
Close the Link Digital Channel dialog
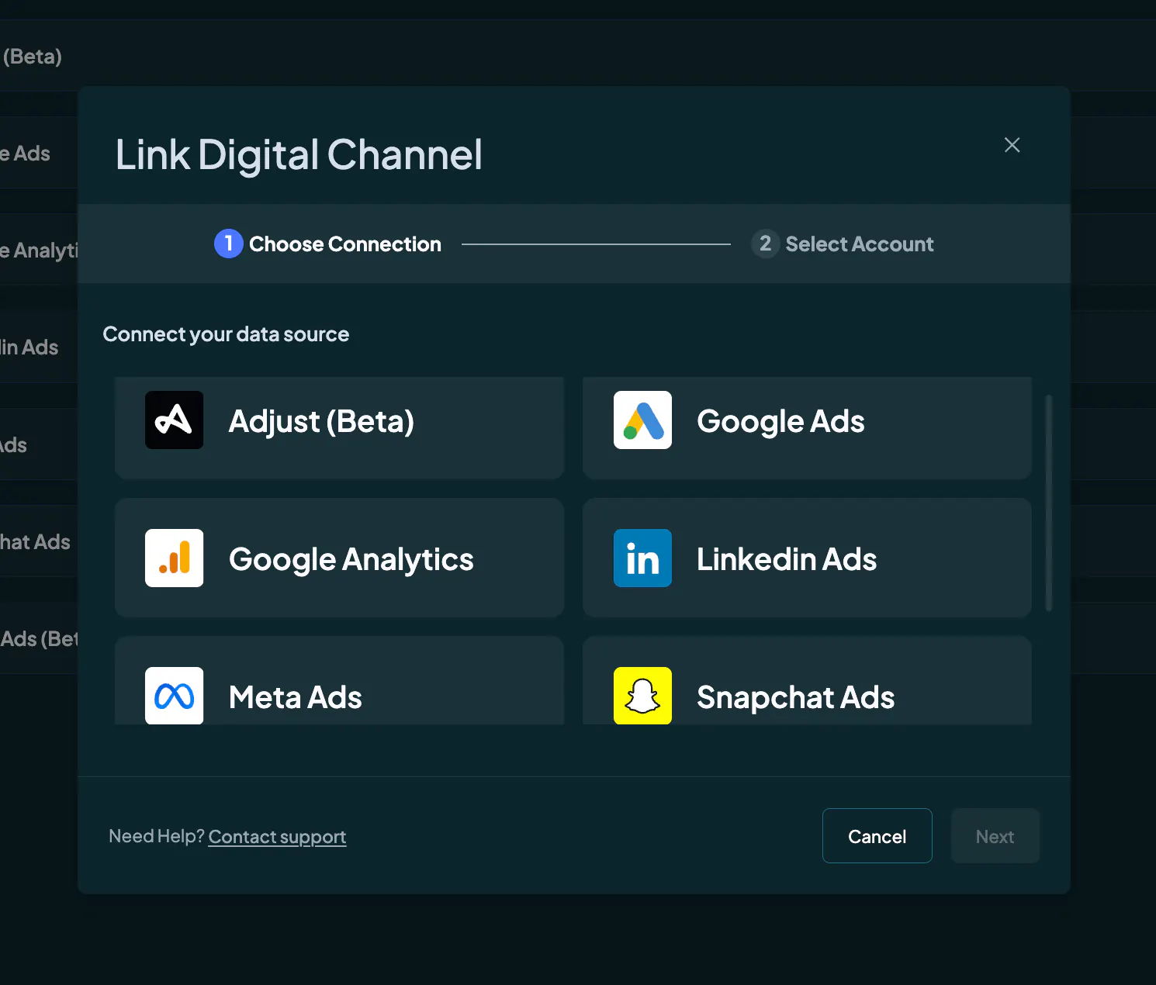click(x=1012, y=145)
